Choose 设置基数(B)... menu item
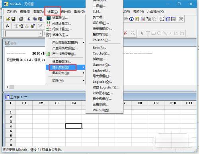 pyautogui.click(x=65, y=62)
